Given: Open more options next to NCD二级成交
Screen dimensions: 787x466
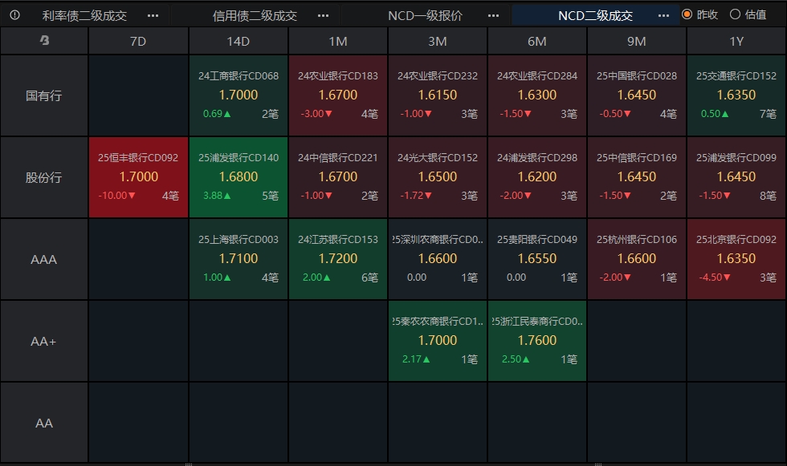Looking at the screenshot, I should click(663, 15).
